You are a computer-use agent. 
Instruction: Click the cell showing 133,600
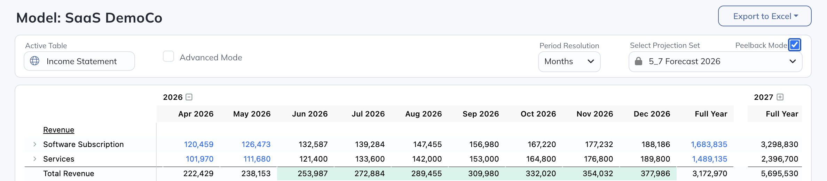pos(370,159)
